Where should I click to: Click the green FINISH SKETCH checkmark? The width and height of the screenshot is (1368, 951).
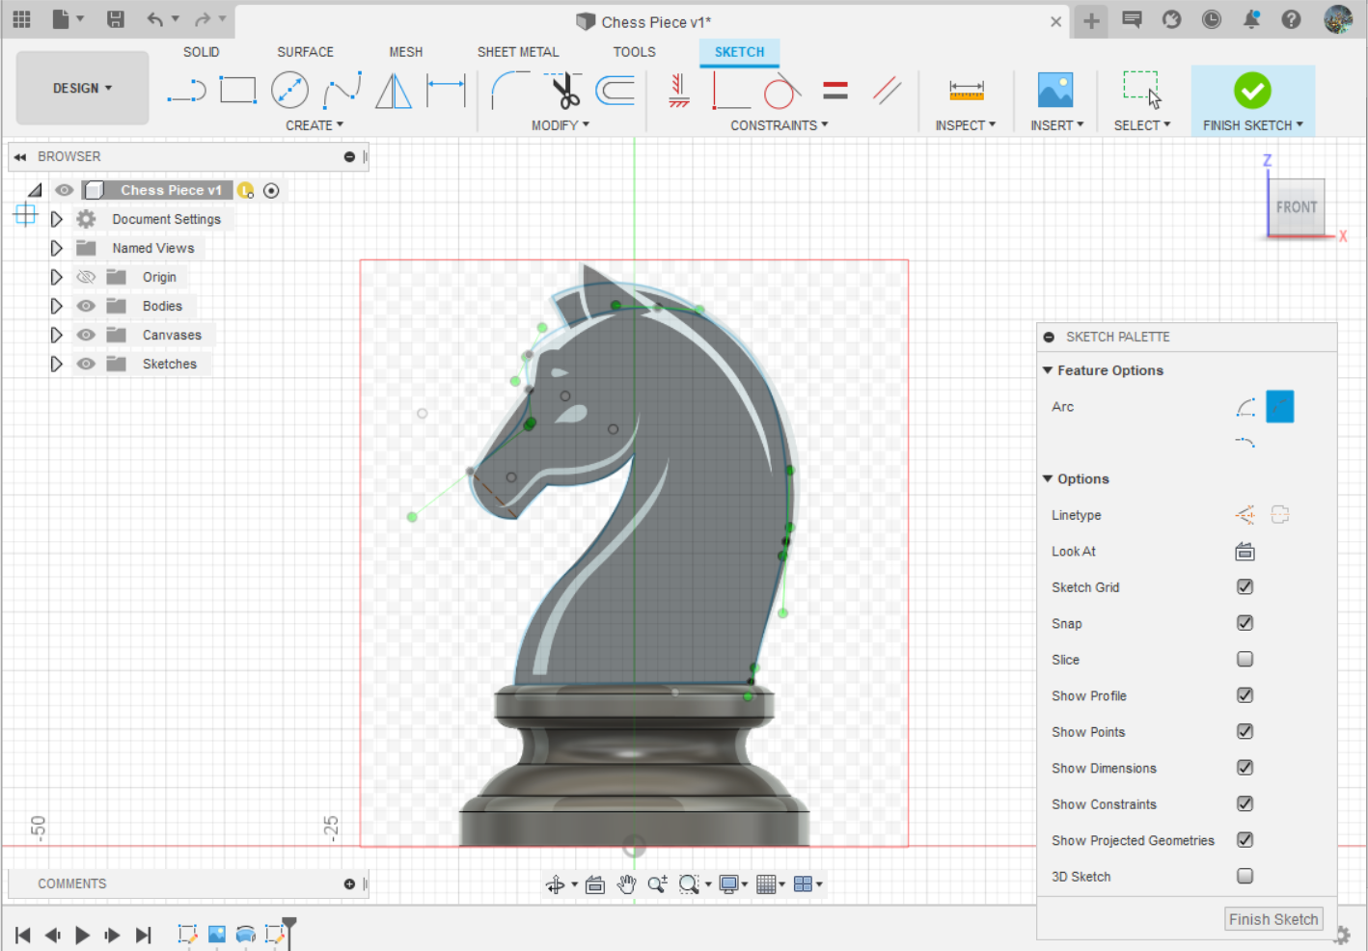pyautogui.click(x=1252, y=91)
